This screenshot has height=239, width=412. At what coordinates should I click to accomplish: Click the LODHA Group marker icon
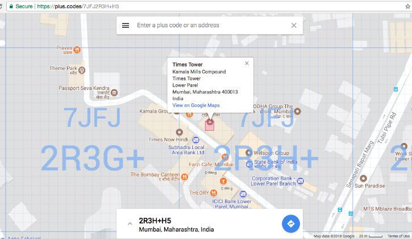pos(297,111)
